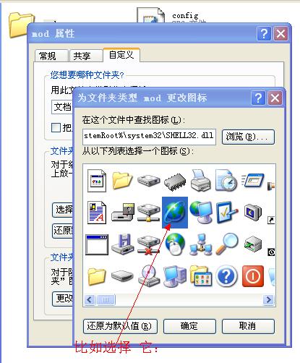Choose the document with clock icon

[226, 180]
